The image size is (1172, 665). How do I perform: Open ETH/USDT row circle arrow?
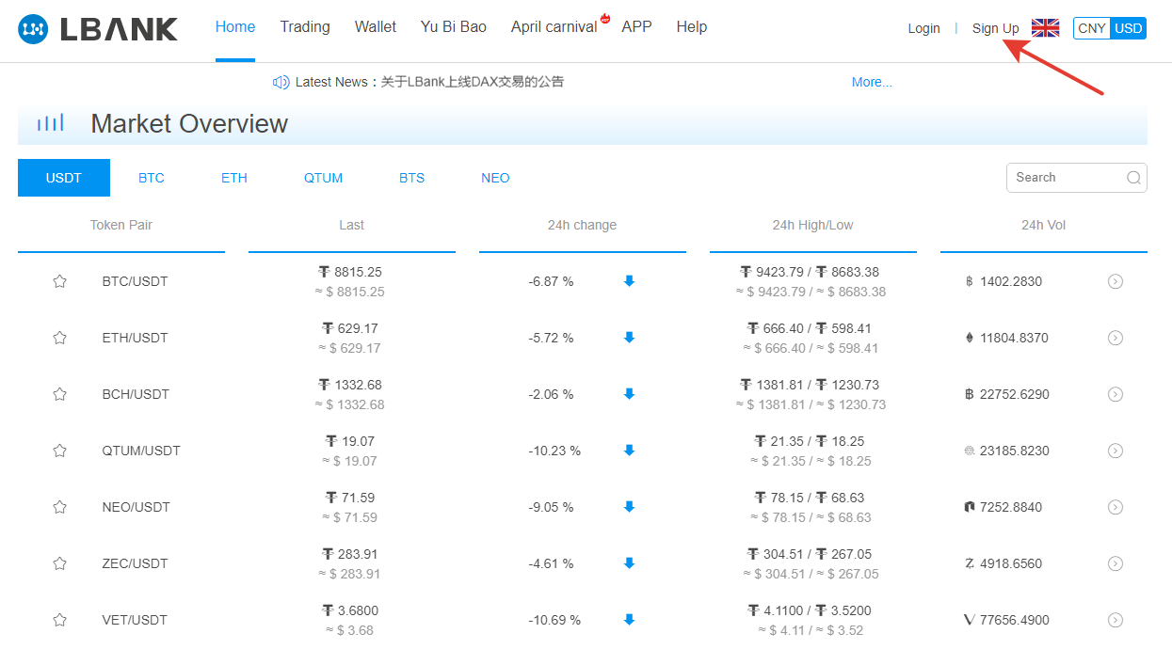click(1116, 338)
